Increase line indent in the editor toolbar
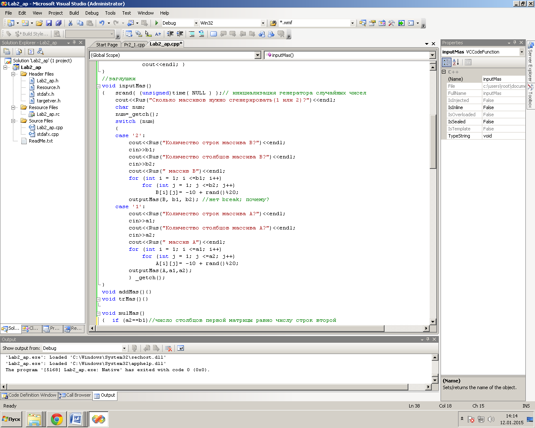This screenshot has height=428, width=535. click(x=180, y=34)
